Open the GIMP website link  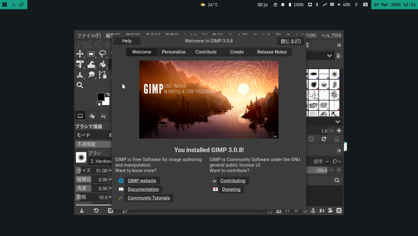142,181
